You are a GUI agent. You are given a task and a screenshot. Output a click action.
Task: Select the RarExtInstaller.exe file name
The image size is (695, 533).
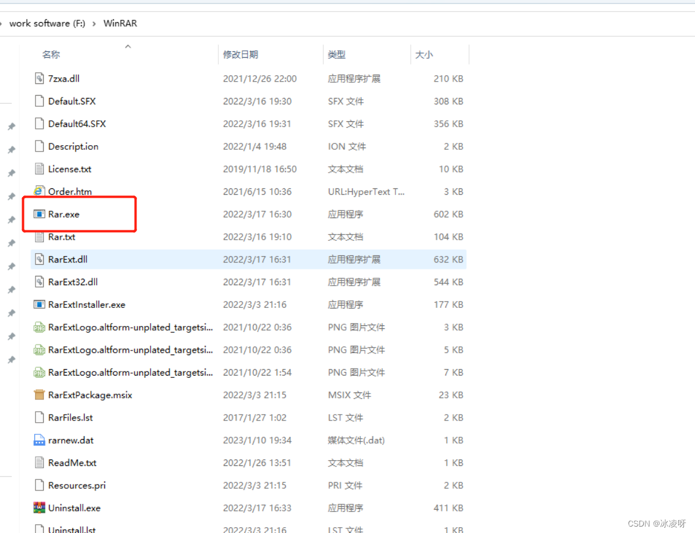tap(87, 304)
